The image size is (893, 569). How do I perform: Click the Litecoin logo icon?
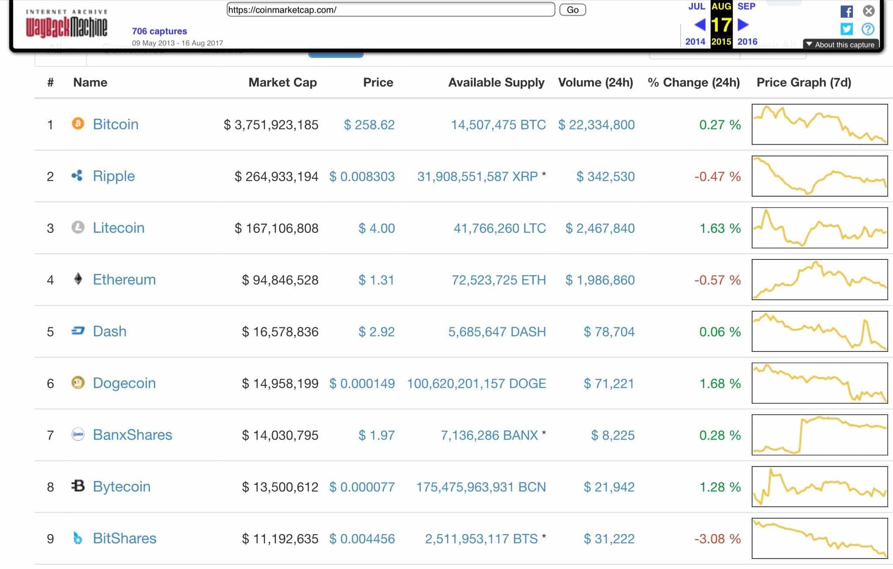point(78,228)
